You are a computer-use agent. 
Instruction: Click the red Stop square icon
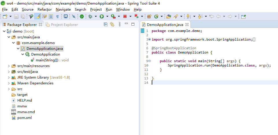click(125, 17)
